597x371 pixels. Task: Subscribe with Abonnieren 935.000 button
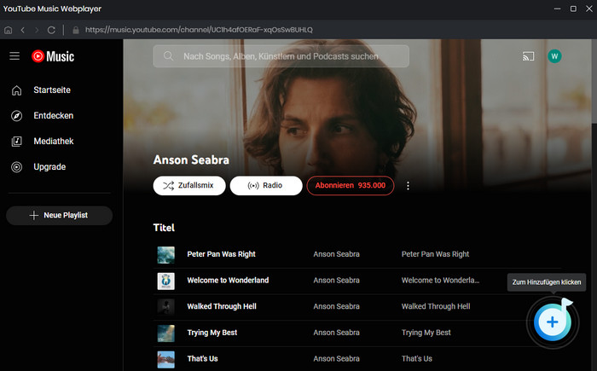pyautogui.click(x=351, y=186)
